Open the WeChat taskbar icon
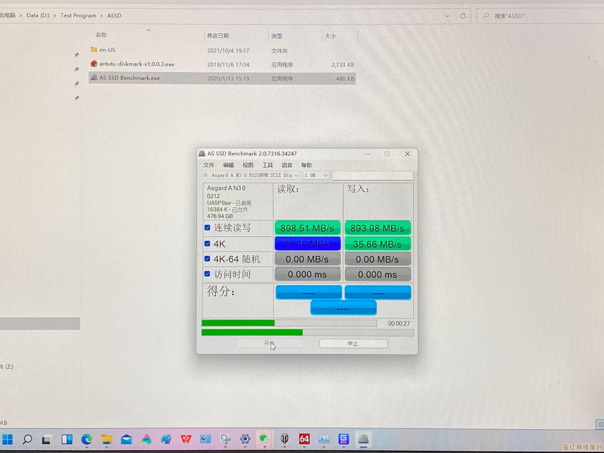The image size is (604, 453). click(x=264, y=439)
